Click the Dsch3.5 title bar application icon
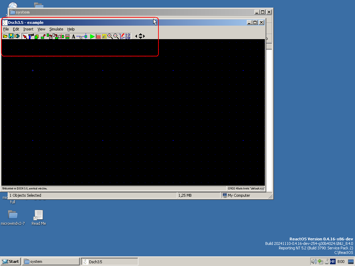The image size is (355, 266). coord(5,23)
